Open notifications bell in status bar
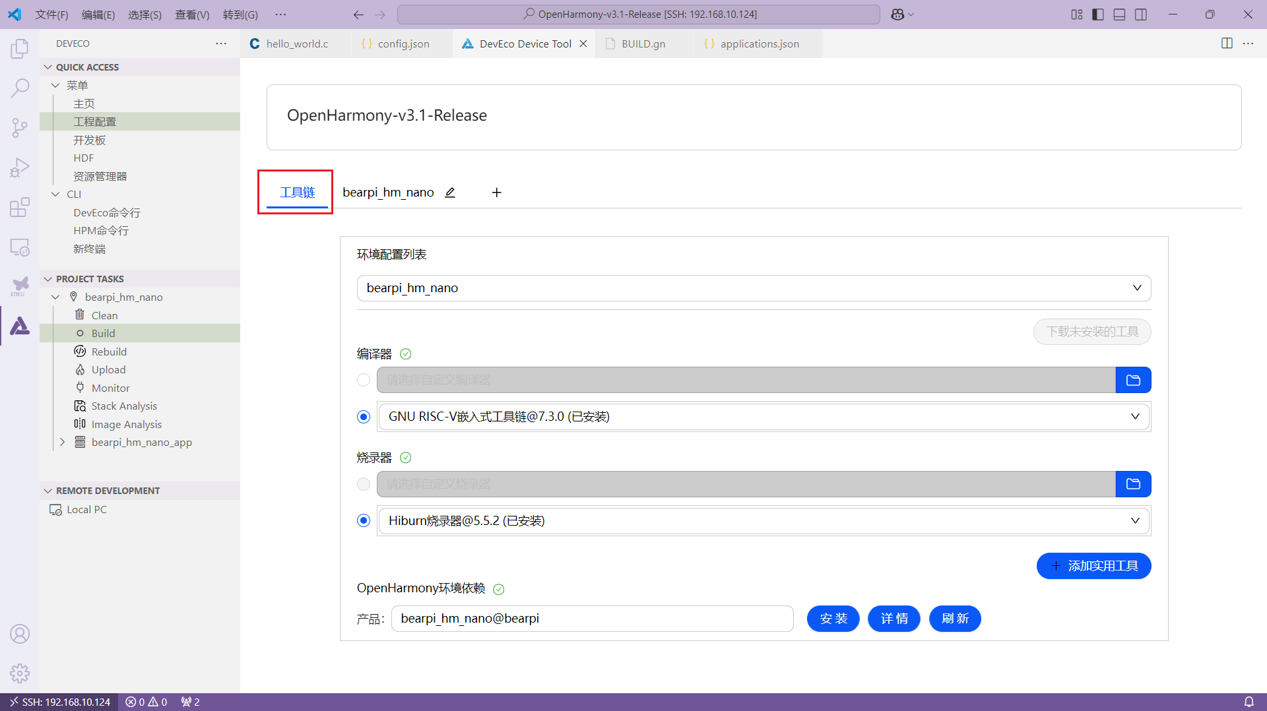The width and height of the screenshot is (1267, 711). [x=1249, y=702]
